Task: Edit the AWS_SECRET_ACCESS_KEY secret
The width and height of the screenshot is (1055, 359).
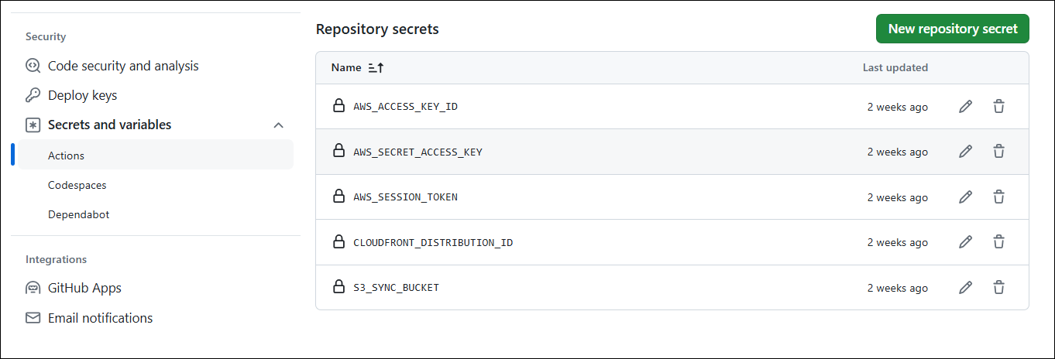Action: [965, 152]
